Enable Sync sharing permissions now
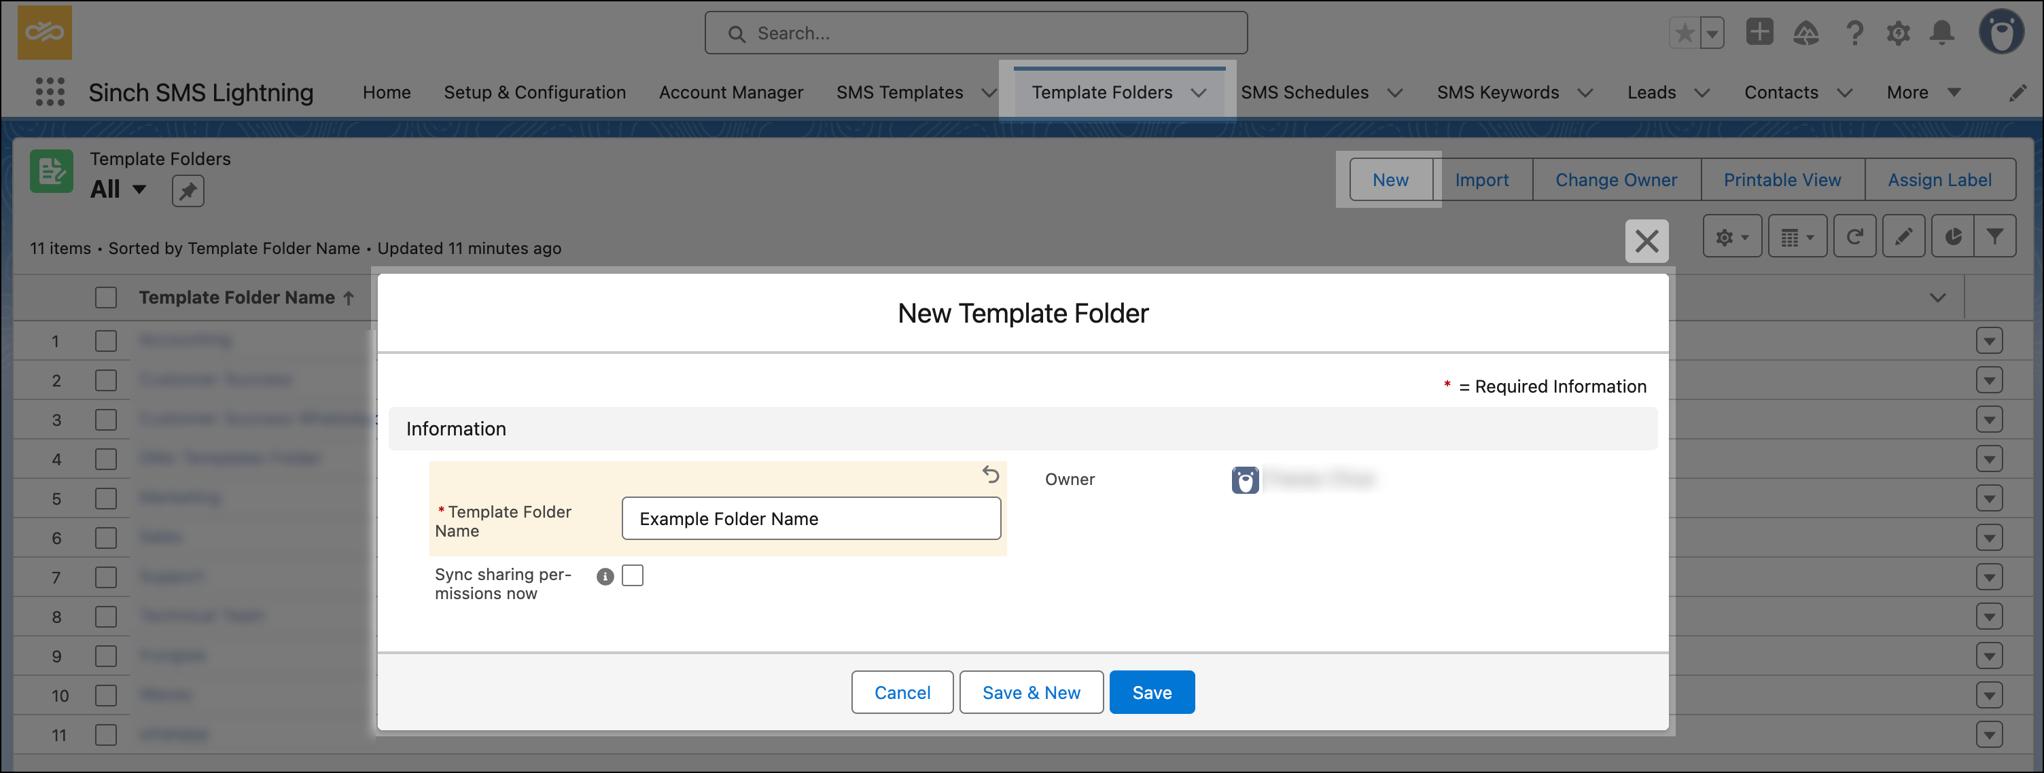This screenshot has height=773, width=2044. [633, 575]
